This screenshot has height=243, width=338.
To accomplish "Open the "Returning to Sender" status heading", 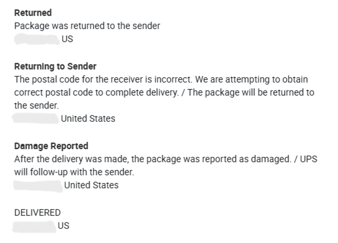I will click(x=55, y=66).
